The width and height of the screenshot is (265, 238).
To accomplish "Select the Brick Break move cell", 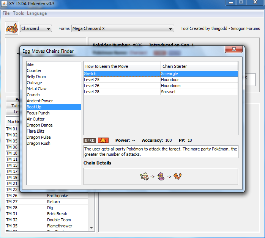I will (x=67, y=214).
